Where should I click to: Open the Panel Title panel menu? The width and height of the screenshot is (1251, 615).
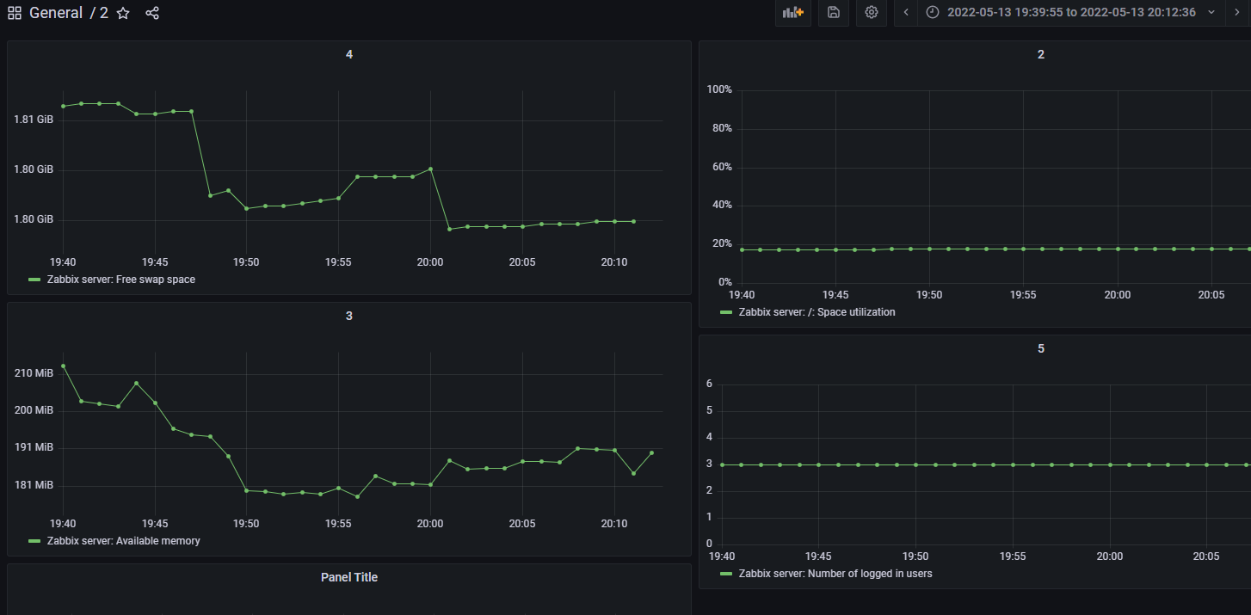pyautogui.click(x=348, y=576)
